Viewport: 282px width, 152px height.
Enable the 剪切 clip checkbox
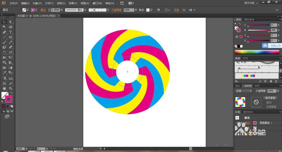264,103
